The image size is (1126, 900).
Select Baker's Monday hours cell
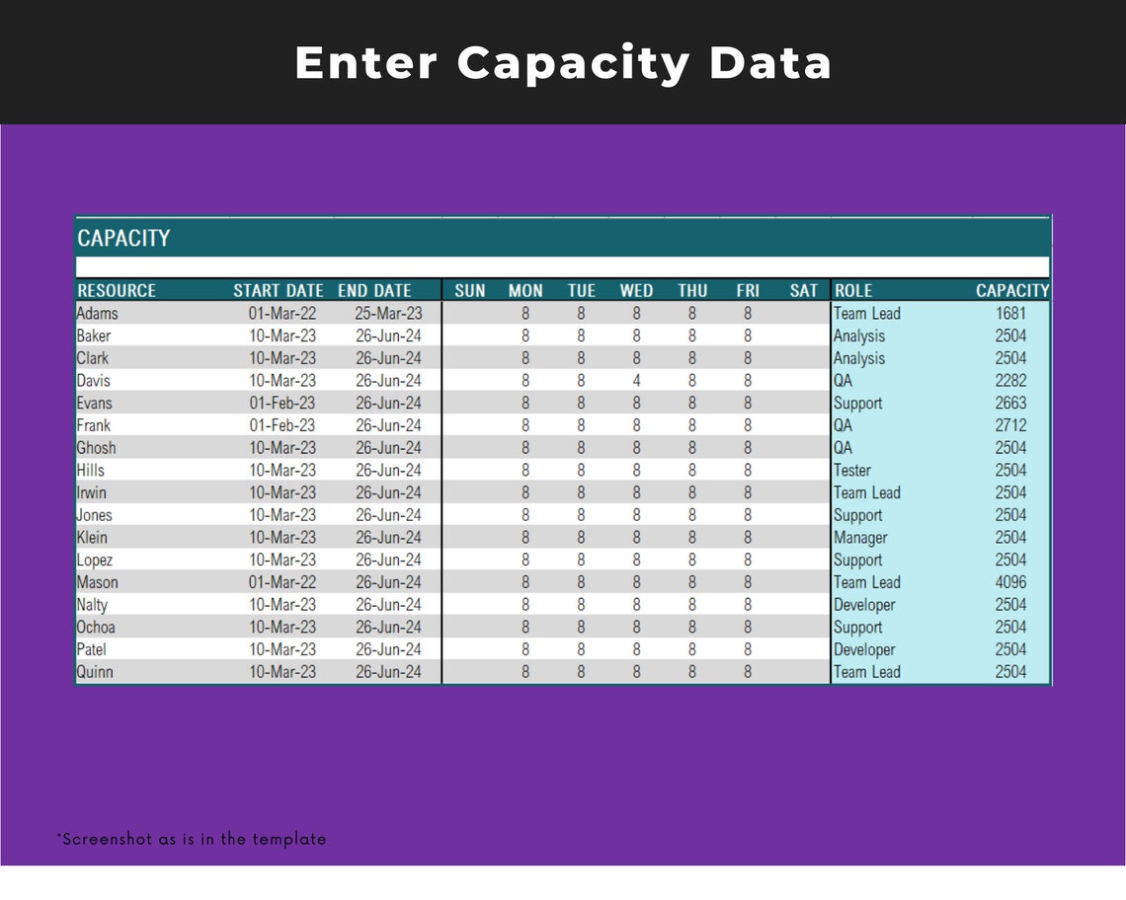click(x=524, y=336)
